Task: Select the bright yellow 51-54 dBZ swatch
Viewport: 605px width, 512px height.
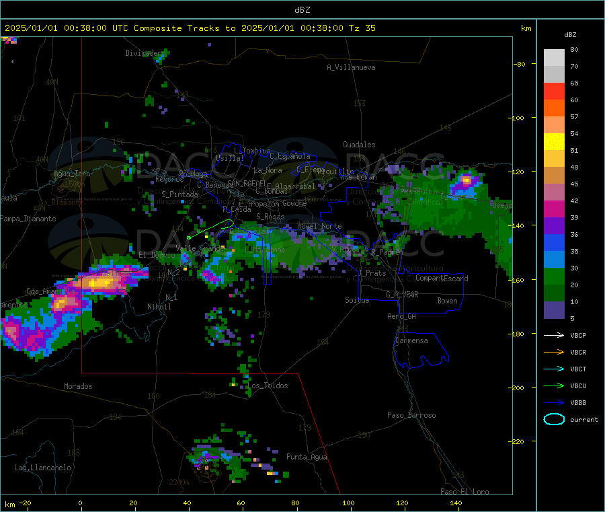Action: pos(554,142)
